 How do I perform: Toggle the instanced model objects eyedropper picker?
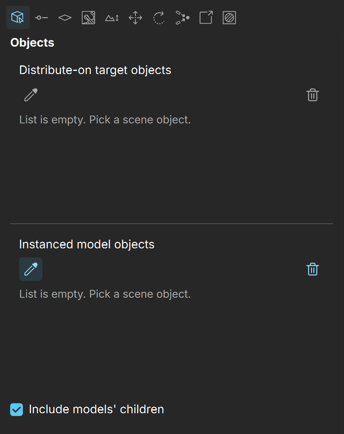(x=31, y=269)
